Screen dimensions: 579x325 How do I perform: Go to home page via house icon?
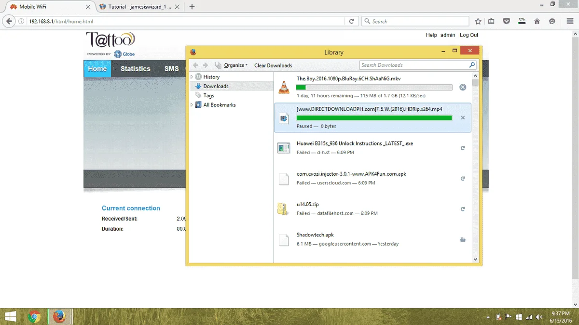pos(537,21)
